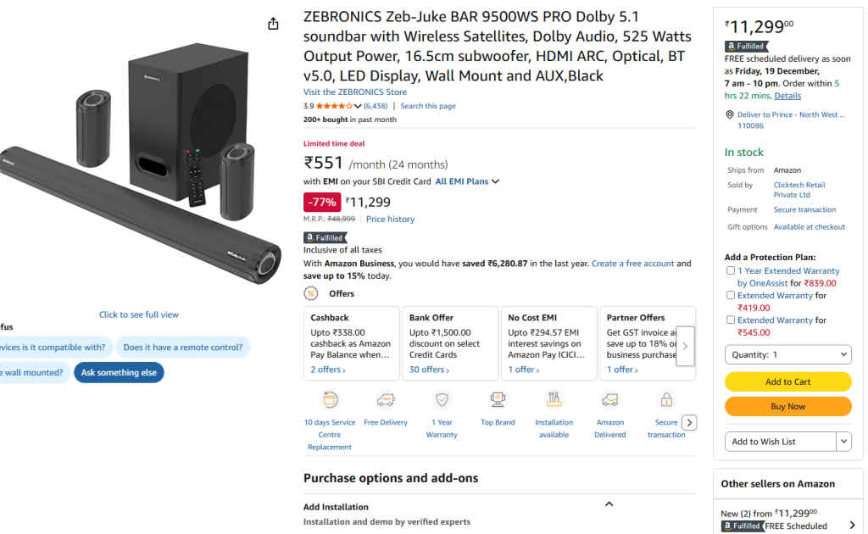Screen dimensions: 868x534
Task: Expand All EMI Plans options
Action: (466, 181)
